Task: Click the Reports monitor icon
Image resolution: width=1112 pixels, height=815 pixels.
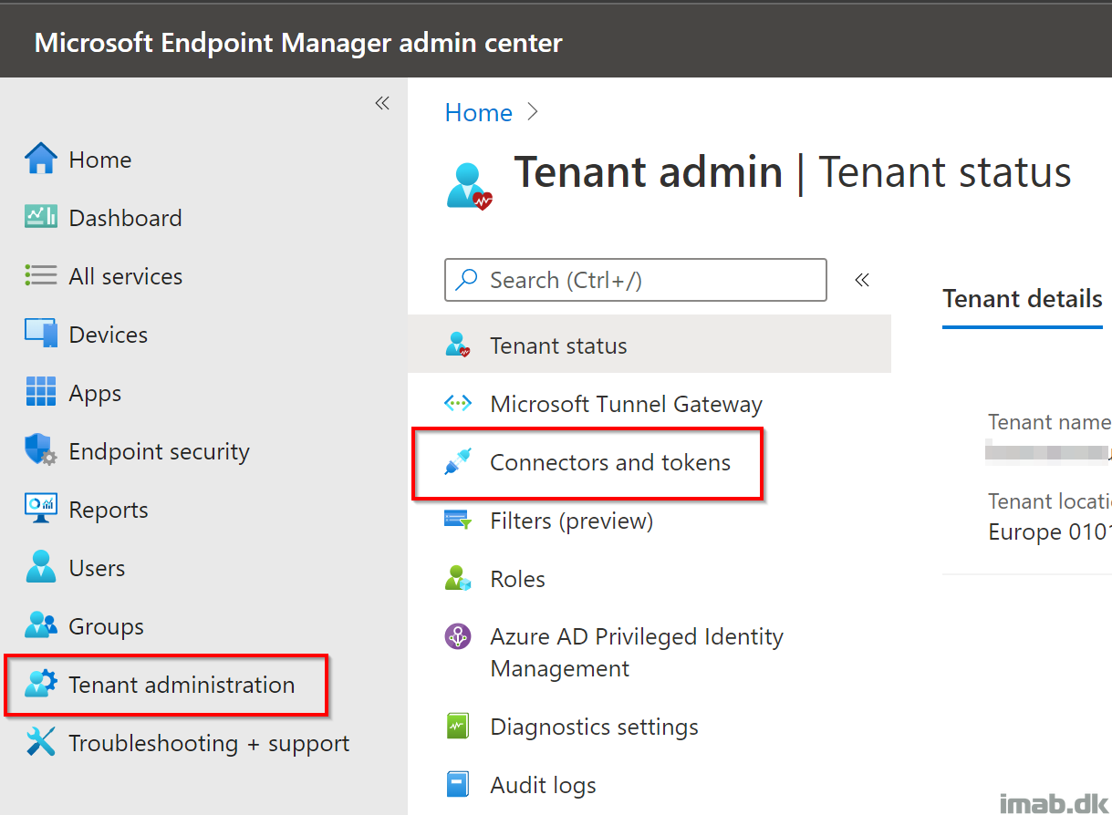Action: (41, 509)
